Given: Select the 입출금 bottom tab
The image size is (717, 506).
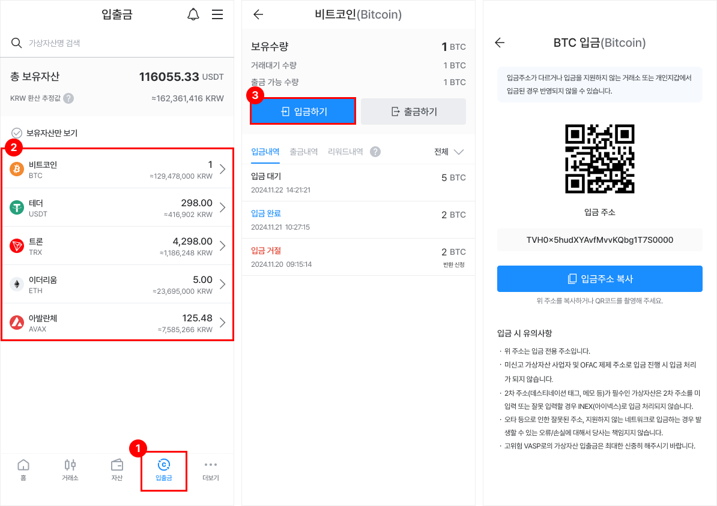Looking at the screenshot, I should pos(164,471).
